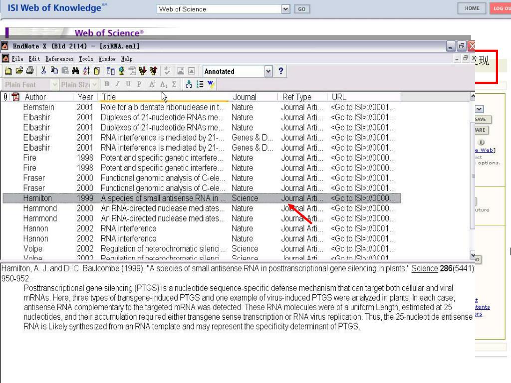This screenshot has width=511, height=383.
Task: Cut with the scissors icon
Action: point(43,71)
